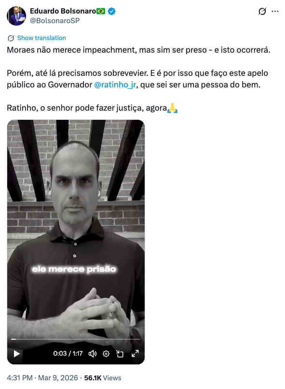Screen dimensions: 285x389
Task: Click Show translation link
Action: [41, 38]
